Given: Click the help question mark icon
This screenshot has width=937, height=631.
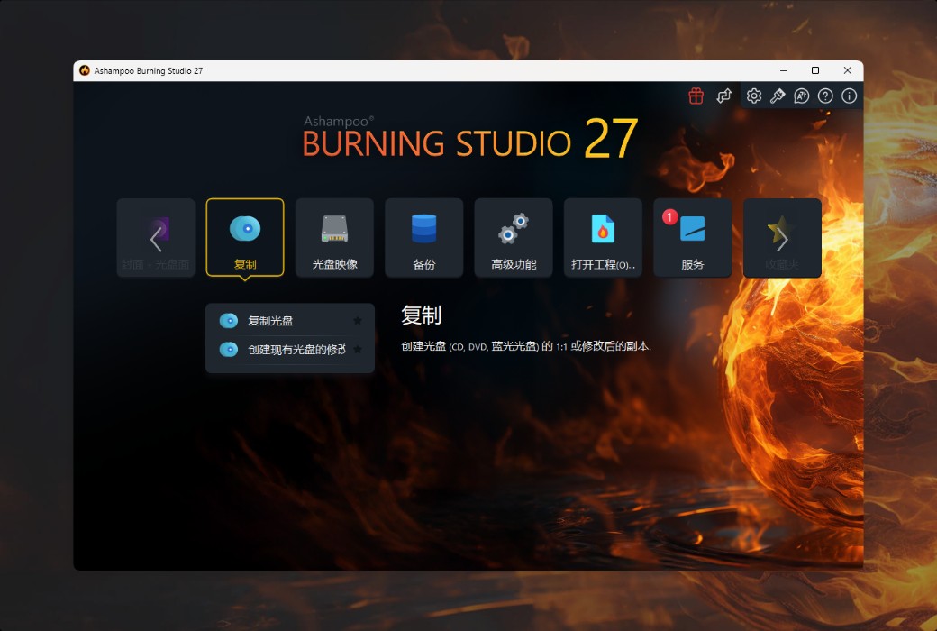Looking at the screenshot, I should (x=824, y=96).
